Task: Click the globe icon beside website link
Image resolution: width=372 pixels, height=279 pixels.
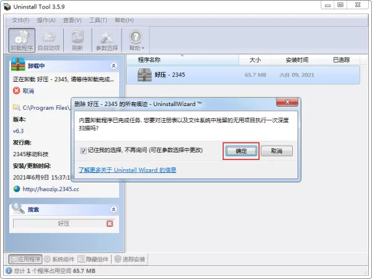Action: point(17,189)
